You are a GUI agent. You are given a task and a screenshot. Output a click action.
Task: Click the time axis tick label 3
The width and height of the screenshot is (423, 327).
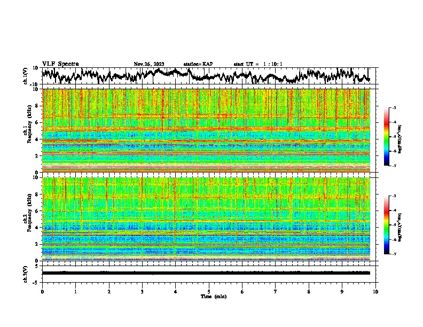(142, 292)
